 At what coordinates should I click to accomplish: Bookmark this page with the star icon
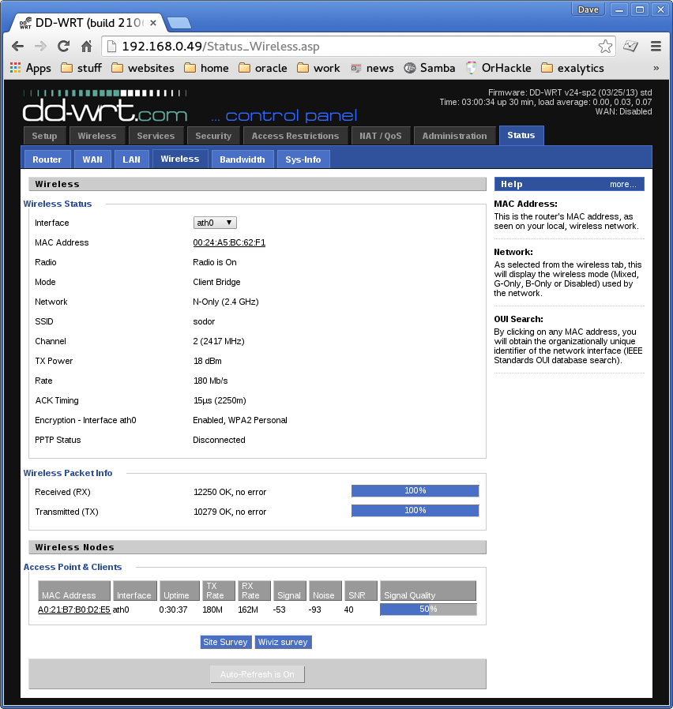click(605, 46)
